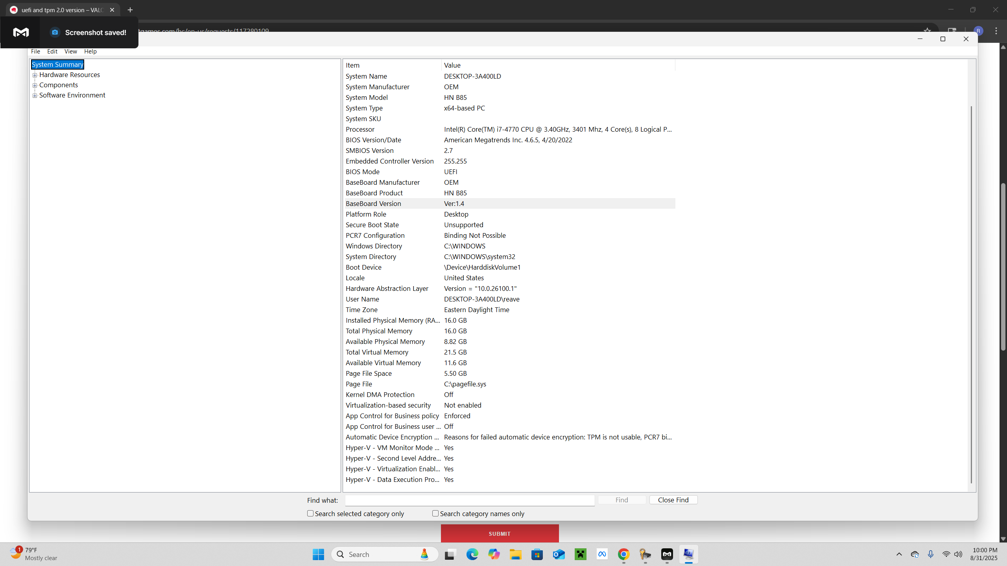
Task: Click the Find what text field
Action: (470, 500)
